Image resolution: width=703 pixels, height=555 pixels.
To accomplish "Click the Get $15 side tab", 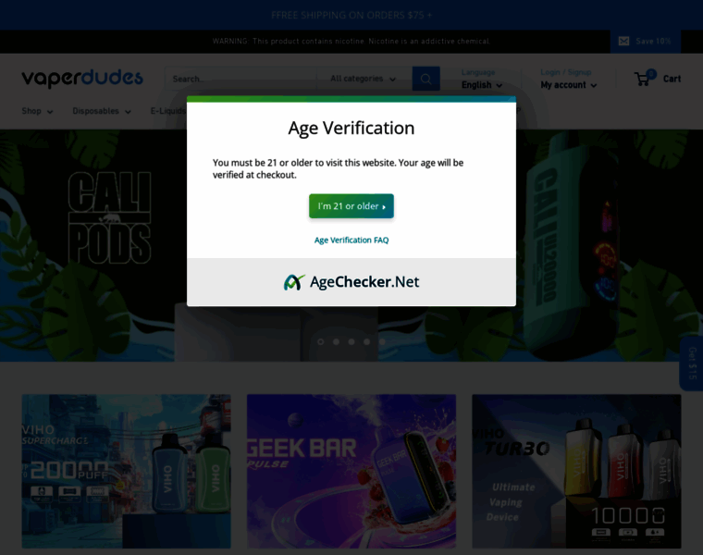I will (x=692, y=364).
